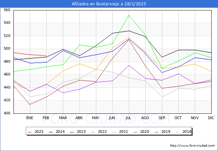Image resolution: width=218 pixels, height=151 pixels.
Task: Select the 2022 legend entry
Action: coord(99,132)
